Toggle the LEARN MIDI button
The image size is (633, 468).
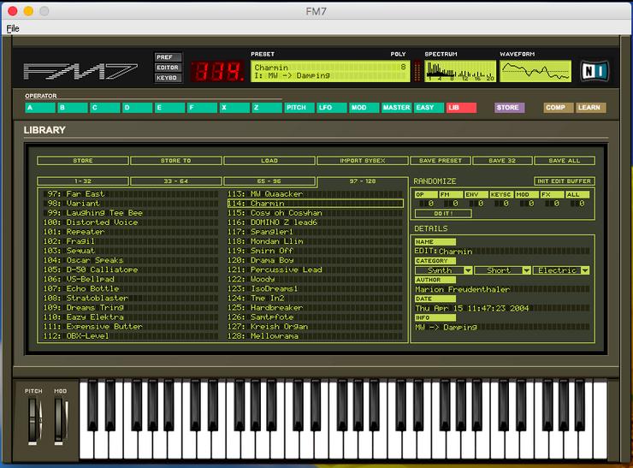tap(590, 108)
